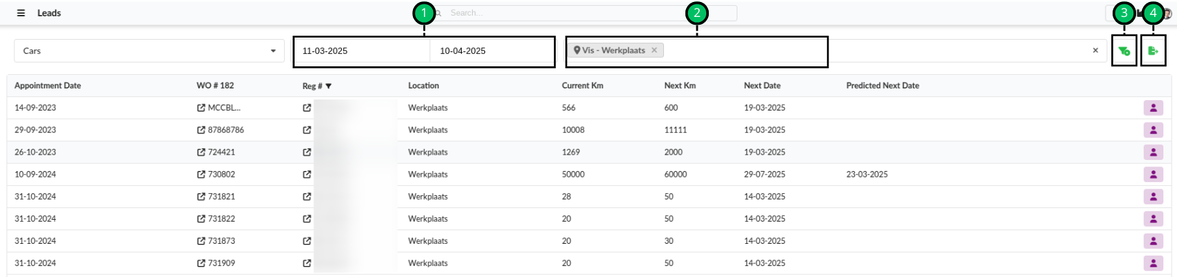This screenshot has width=1177, height=277.
Task: Open work order 731822 link
Action: (221, 219)
